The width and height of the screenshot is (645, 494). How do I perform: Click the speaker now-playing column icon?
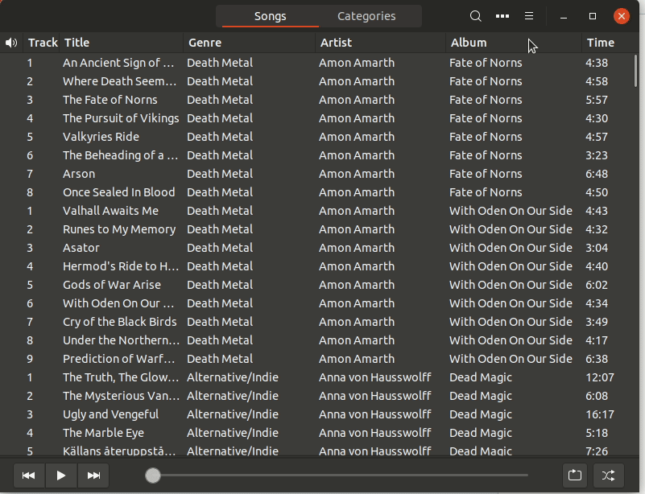point(11,43)
